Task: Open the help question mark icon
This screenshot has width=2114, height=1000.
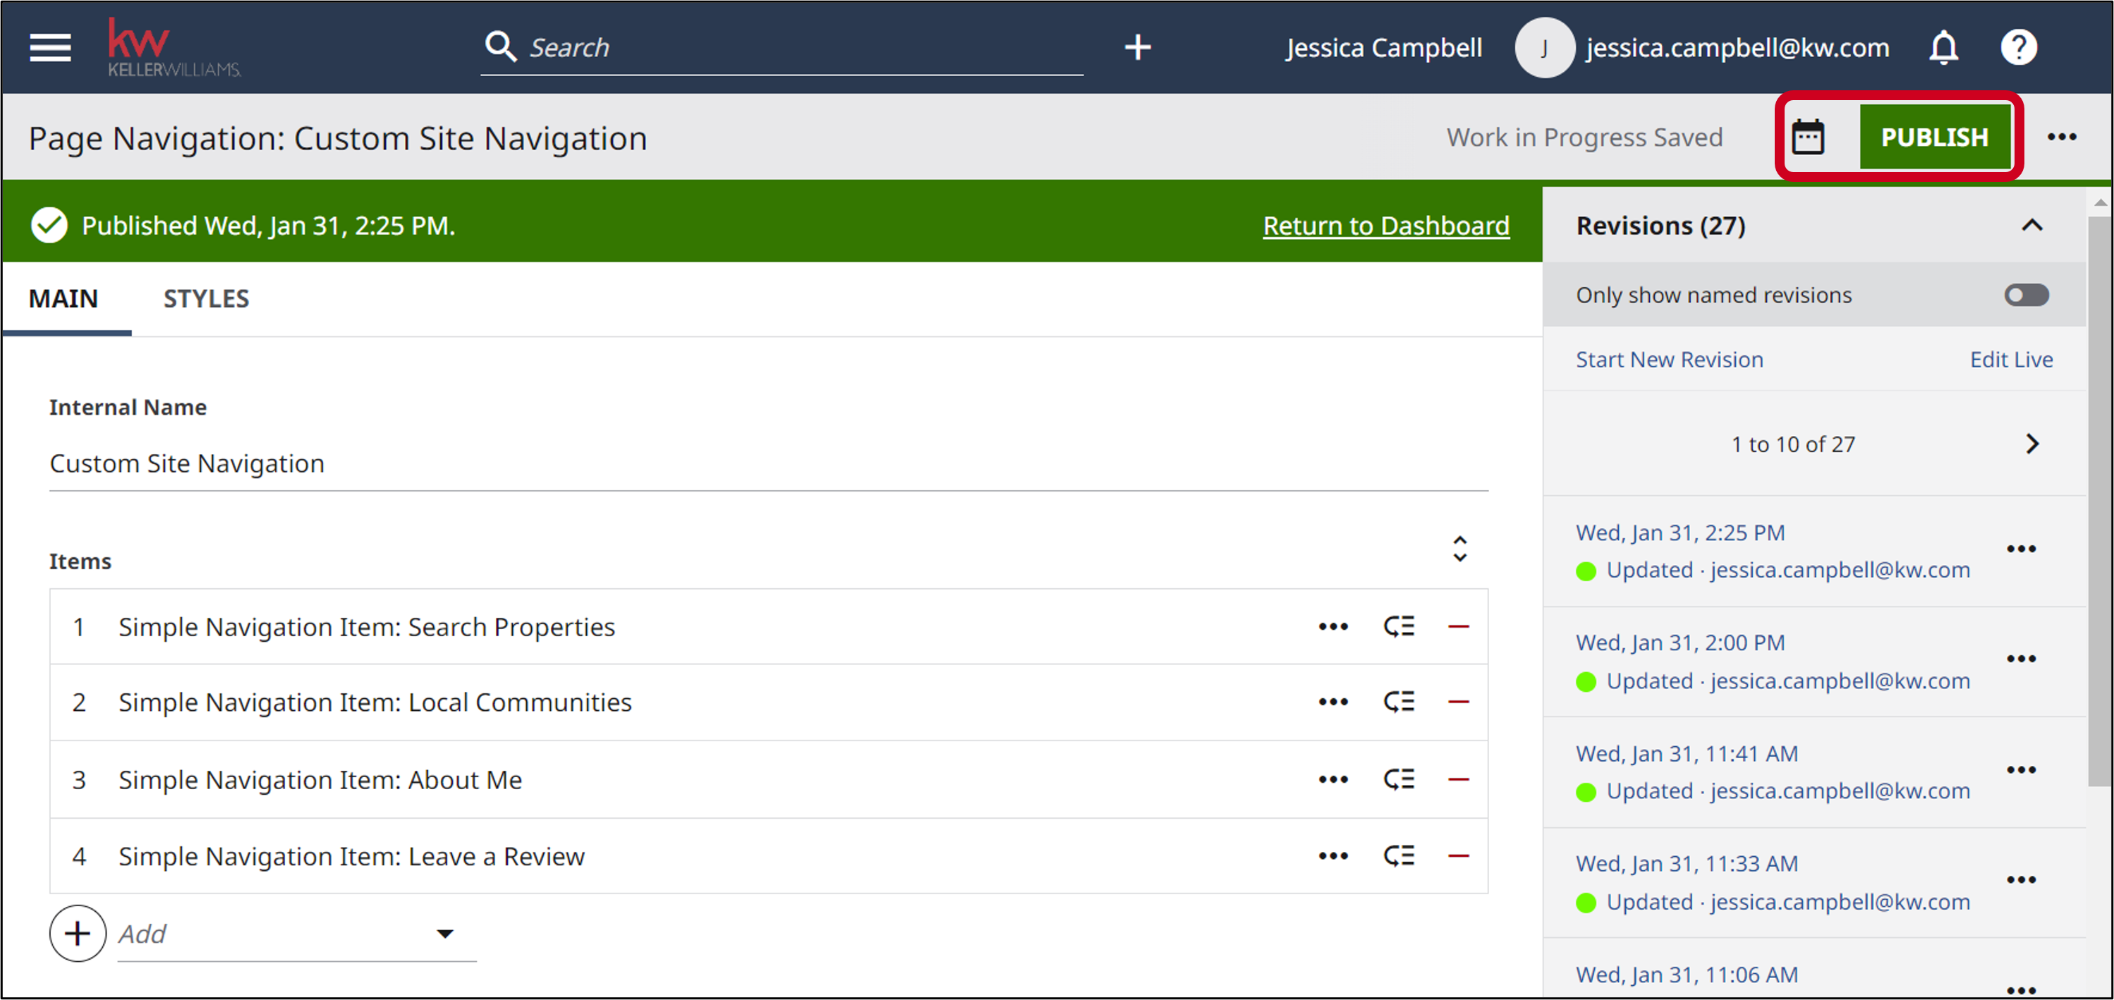Action: pos(2018,47)
